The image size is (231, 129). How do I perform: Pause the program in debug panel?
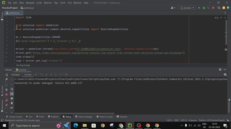click(6, 90)
